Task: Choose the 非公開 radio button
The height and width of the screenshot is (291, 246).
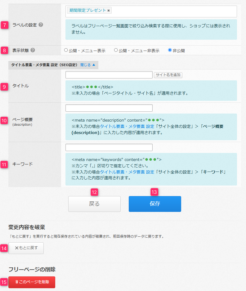Action: click(x=170, y=50)
